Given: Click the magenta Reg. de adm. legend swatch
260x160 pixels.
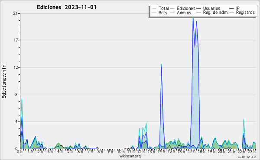Looking at the screenshot, I should 198,13.
